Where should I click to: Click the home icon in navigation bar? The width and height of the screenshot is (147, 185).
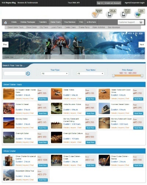pos(6,22)
